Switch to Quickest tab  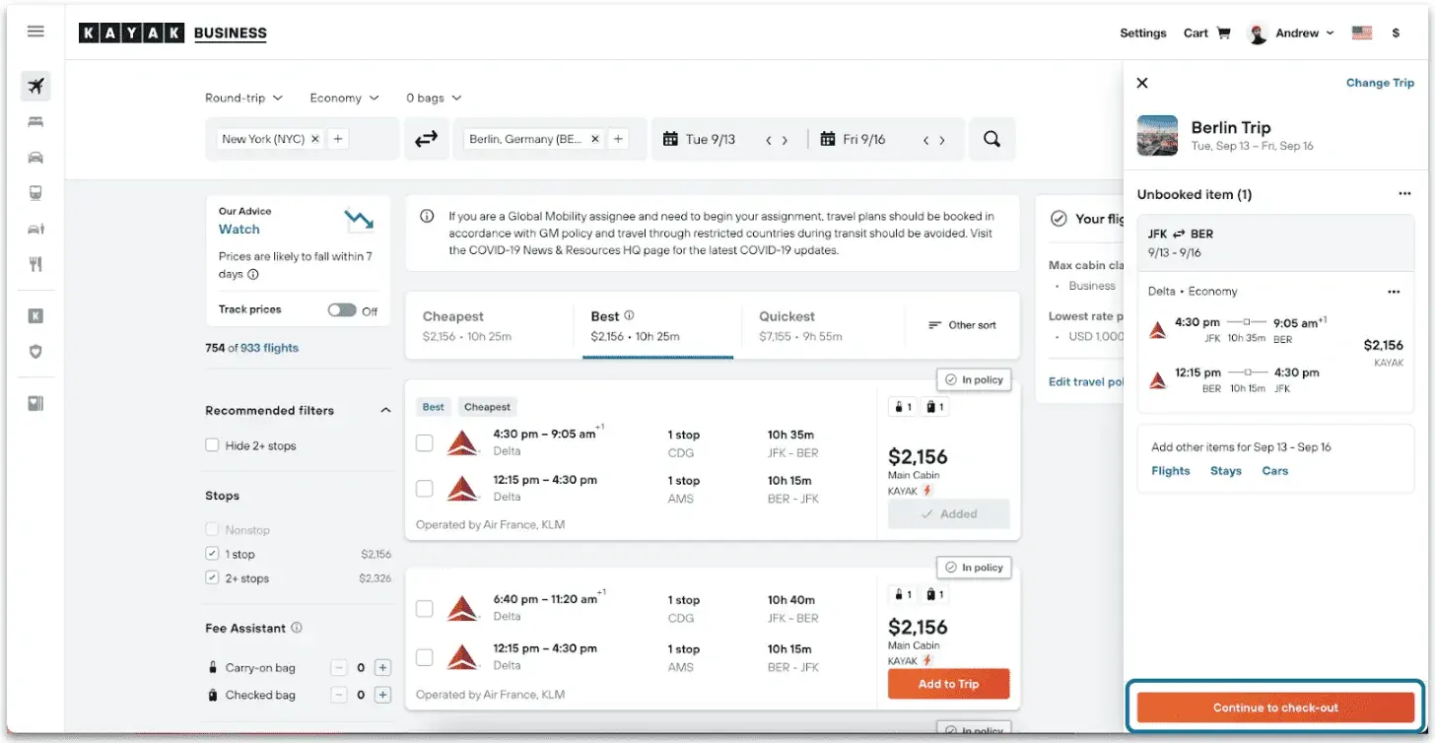[x=823, y=326]
